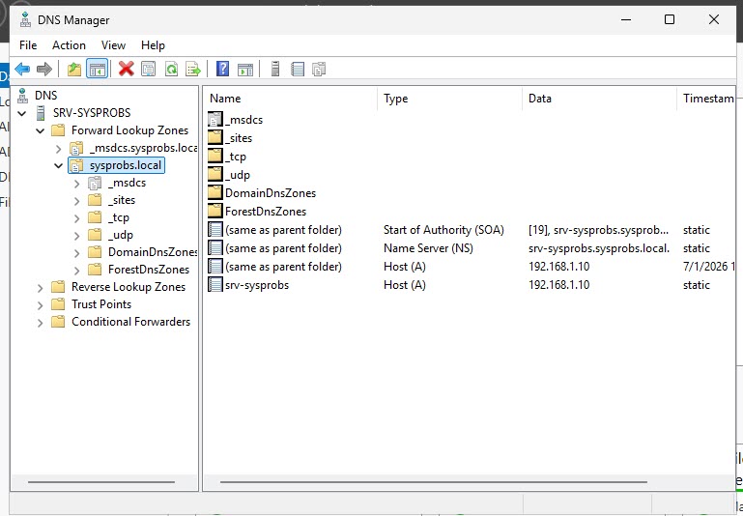743x516 pixels.
Task: Sort by Timestamp column header
Action: point(706,99)
